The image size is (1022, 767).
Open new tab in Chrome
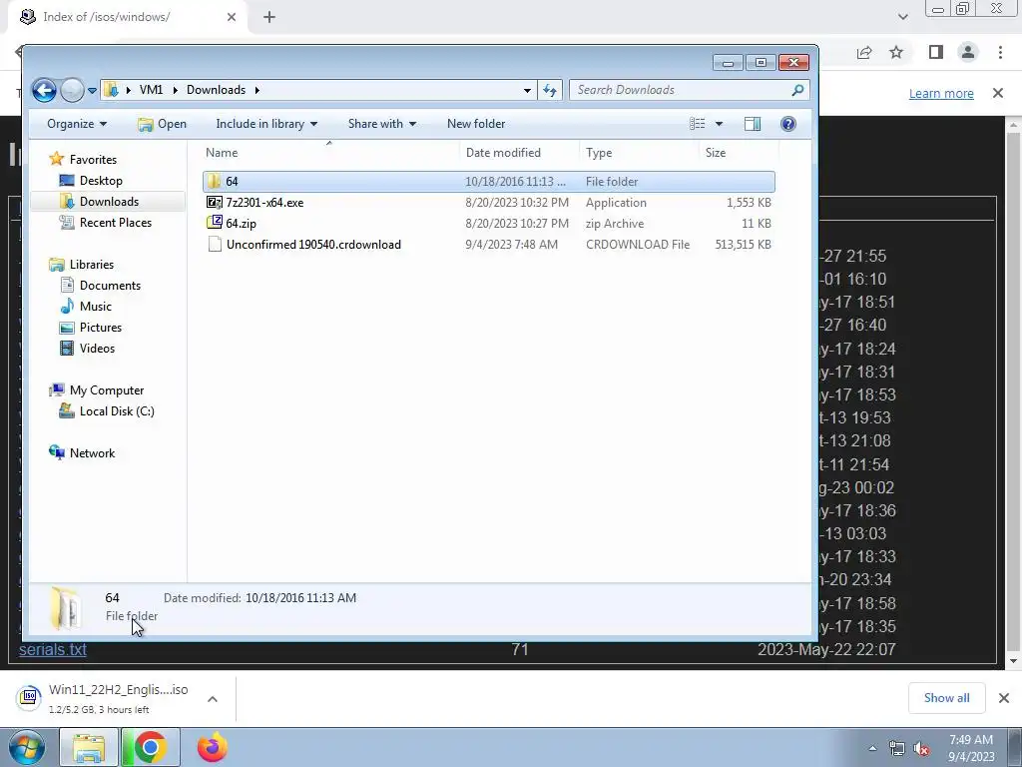pyautogui.click(x=269, y=18)
